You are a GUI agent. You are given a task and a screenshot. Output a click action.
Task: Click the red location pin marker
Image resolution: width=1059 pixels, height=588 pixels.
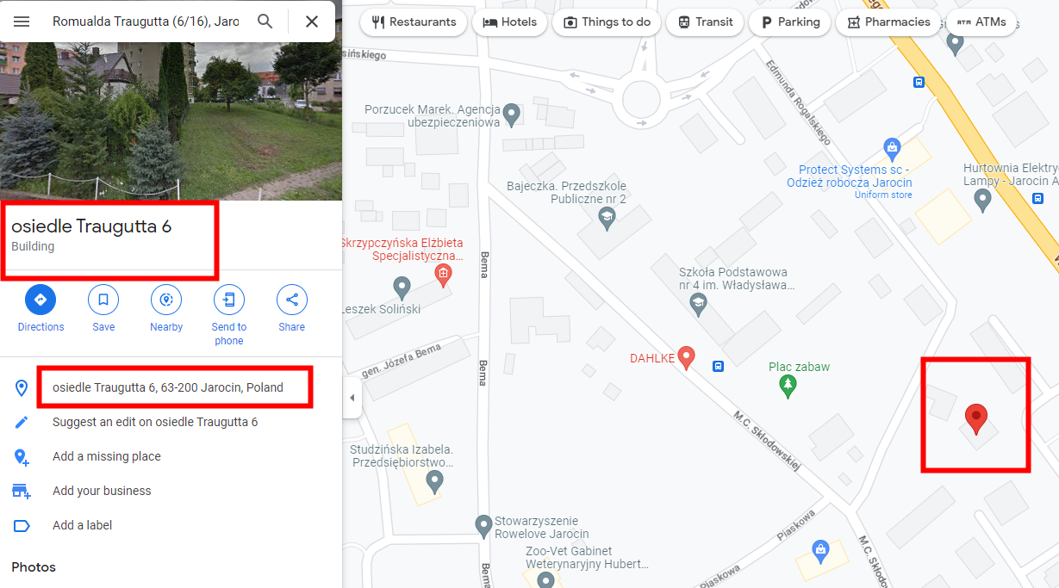click(x=975, y=418)
